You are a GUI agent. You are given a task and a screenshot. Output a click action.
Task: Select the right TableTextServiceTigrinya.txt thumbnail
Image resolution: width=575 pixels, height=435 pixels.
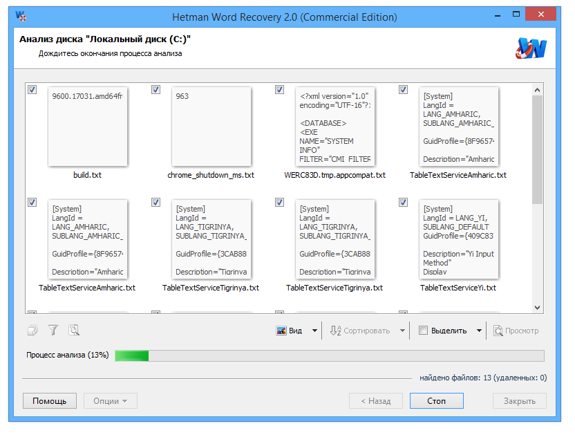pos(334,239)
